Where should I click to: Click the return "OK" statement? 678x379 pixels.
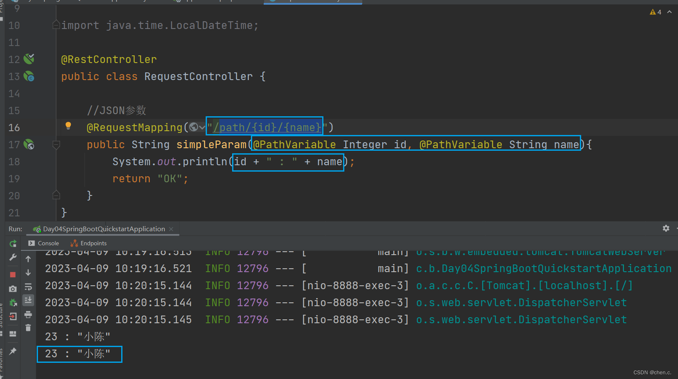click(150, 179)
